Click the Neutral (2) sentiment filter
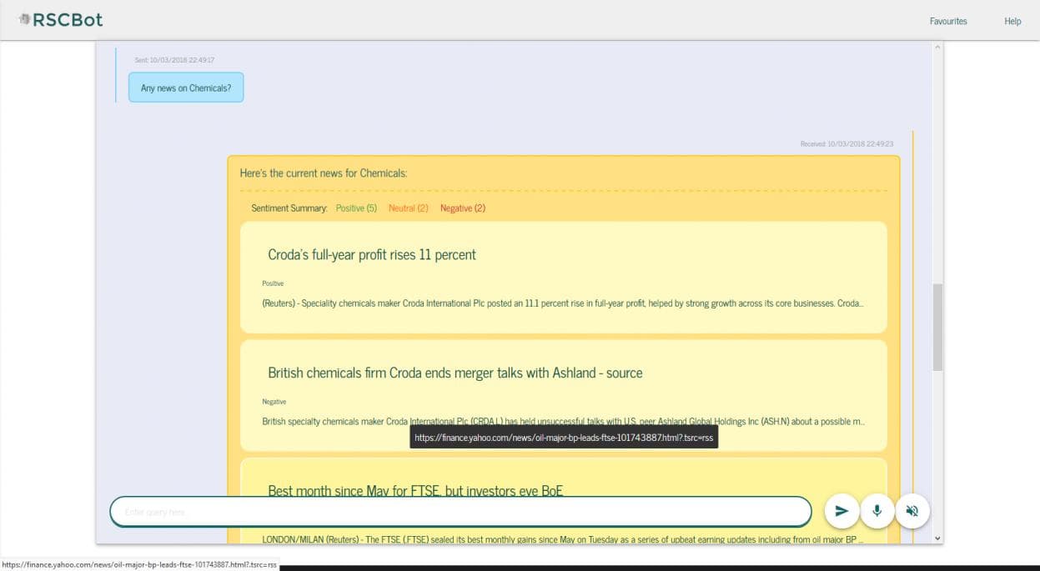Viewport: 1040px width, 571px height. [x=409, y=208]
